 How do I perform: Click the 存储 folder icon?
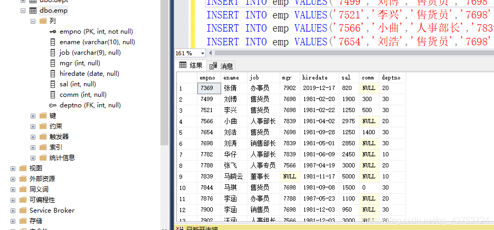pos(23,221)
